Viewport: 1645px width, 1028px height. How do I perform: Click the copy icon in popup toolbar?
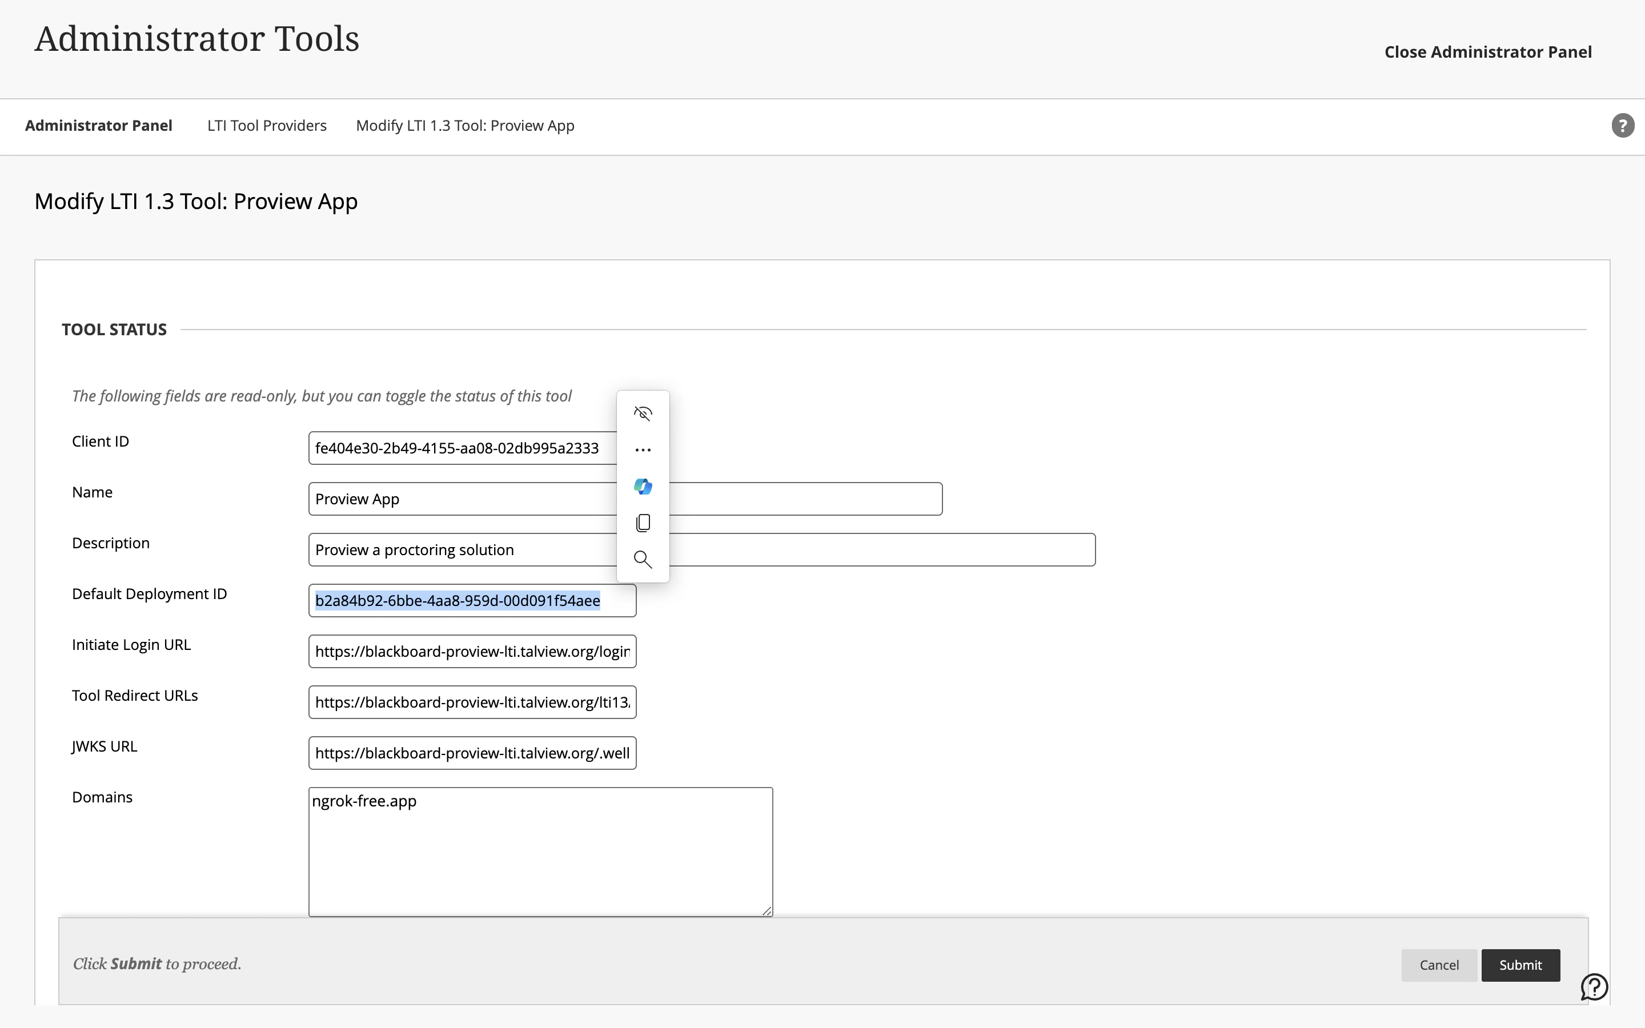(643, 523)
